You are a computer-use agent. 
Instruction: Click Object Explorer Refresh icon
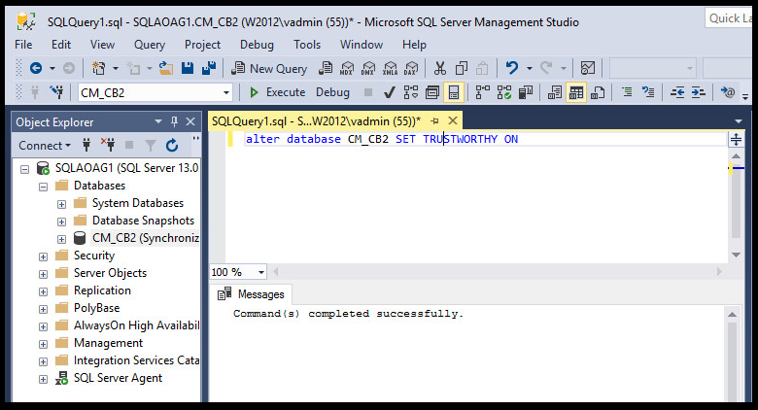[x=172, y=145]
